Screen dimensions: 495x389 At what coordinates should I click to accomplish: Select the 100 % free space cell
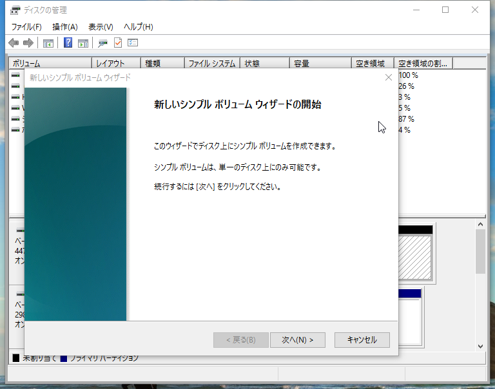pyautogui.click(x=408, y=75)
